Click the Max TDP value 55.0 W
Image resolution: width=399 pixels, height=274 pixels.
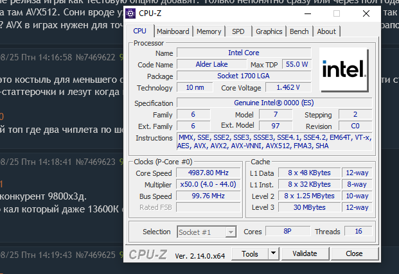tap(297, 64)
